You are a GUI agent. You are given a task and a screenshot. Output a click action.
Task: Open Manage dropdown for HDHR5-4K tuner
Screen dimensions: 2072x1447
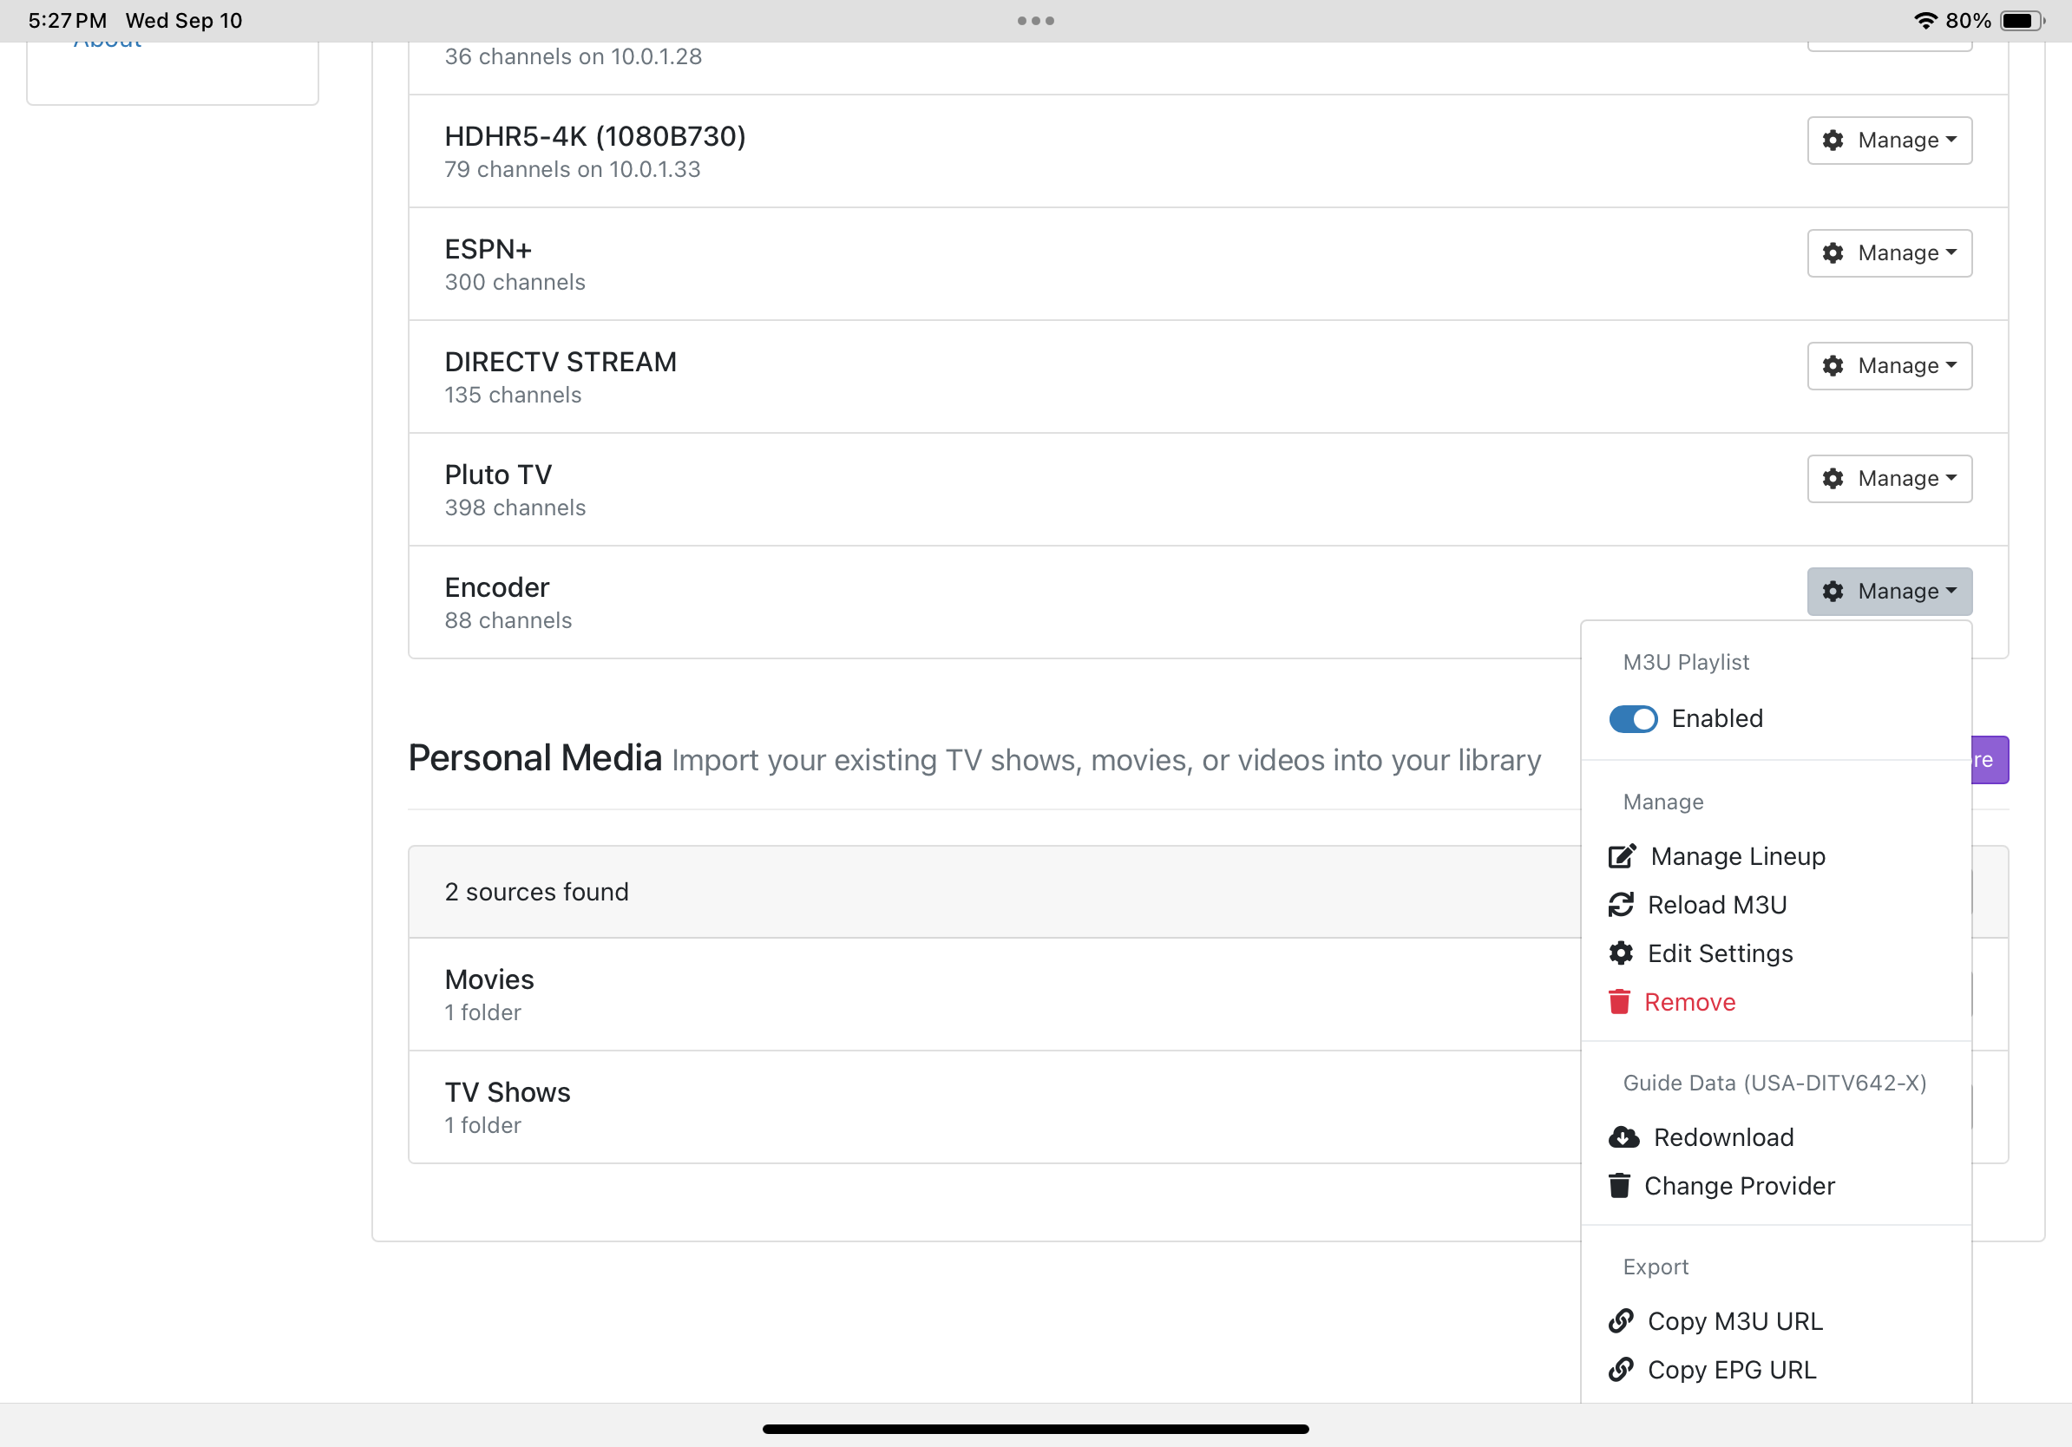pyautogui.click(x=1889, y=140)
